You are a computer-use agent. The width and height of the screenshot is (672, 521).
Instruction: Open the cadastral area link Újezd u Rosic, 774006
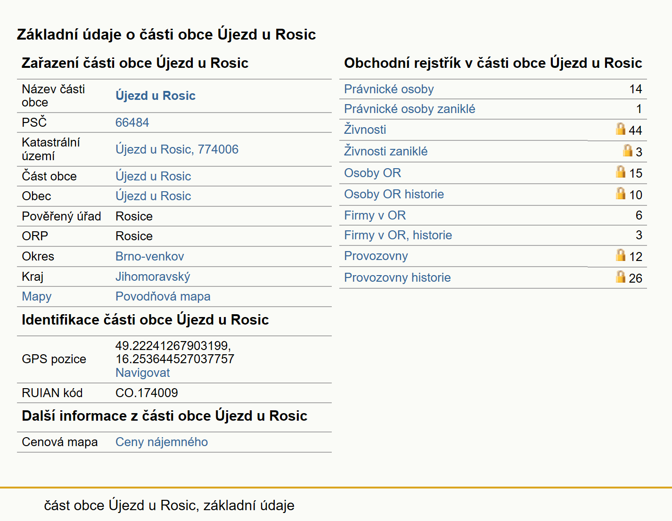(x=177, y=149)
